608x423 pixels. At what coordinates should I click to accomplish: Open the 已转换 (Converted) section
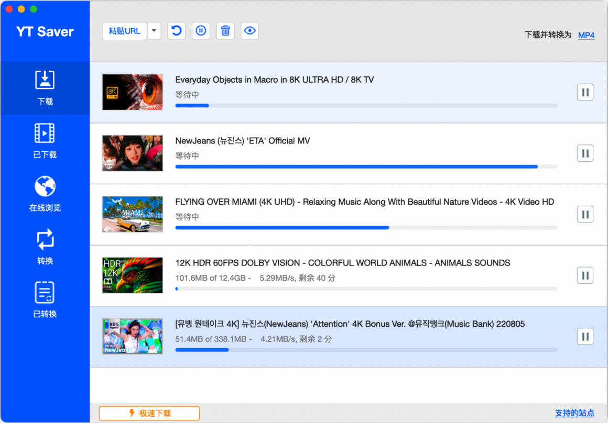pyautogui.click(x=45, y=300)
